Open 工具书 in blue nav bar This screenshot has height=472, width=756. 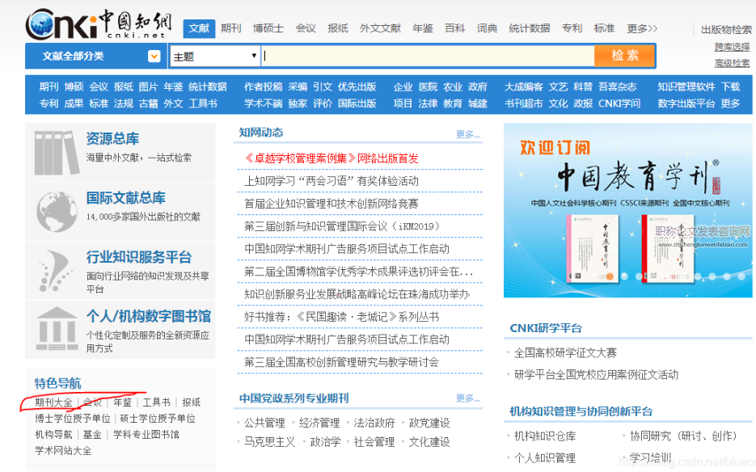point(203,103)
